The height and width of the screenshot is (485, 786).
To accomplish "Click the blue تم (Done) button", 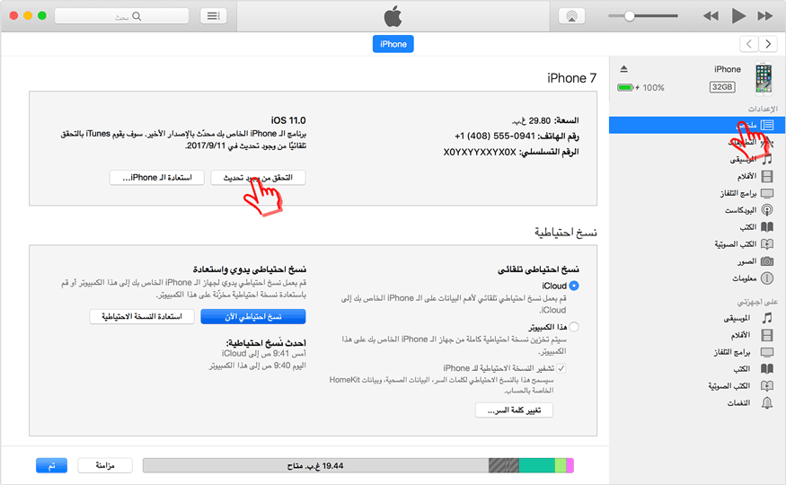I will [x=51, y=465].
